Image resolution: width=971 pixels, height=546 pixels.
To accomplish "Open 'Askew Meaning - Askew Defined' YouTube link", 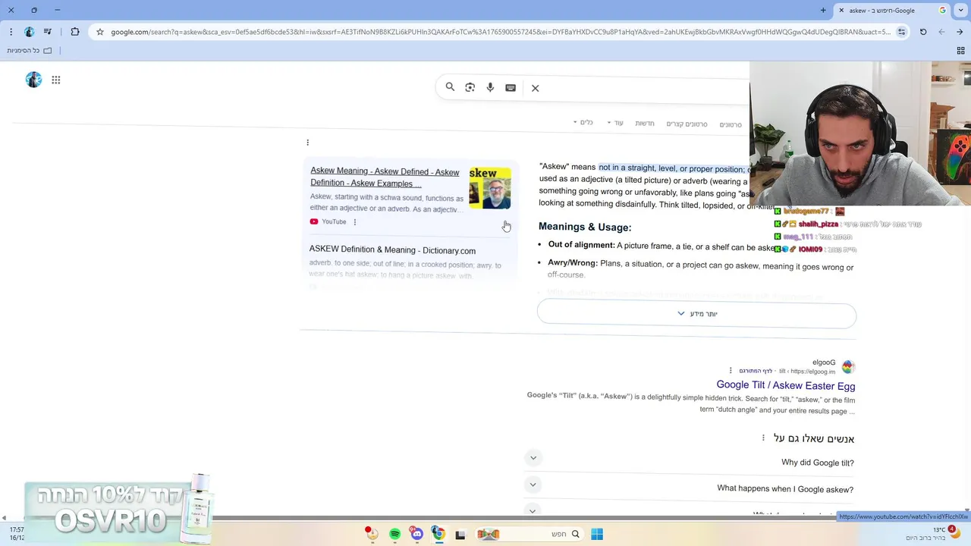I will tap(385, 177).
